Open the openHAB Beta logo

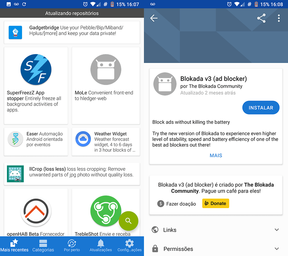(x=36, y=211)
